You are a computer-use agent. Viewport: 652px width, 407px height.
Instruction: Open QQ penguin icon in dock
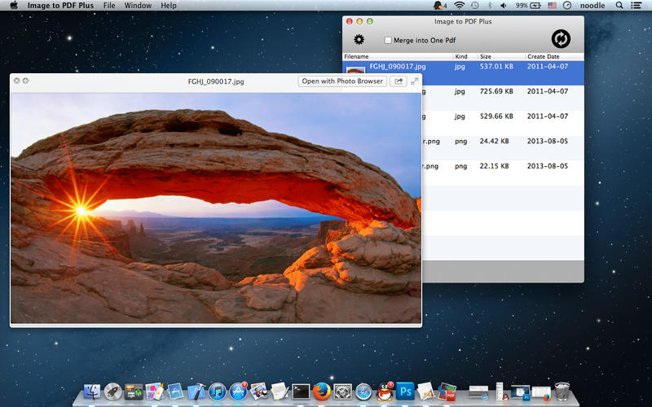(x=385, y=392)
